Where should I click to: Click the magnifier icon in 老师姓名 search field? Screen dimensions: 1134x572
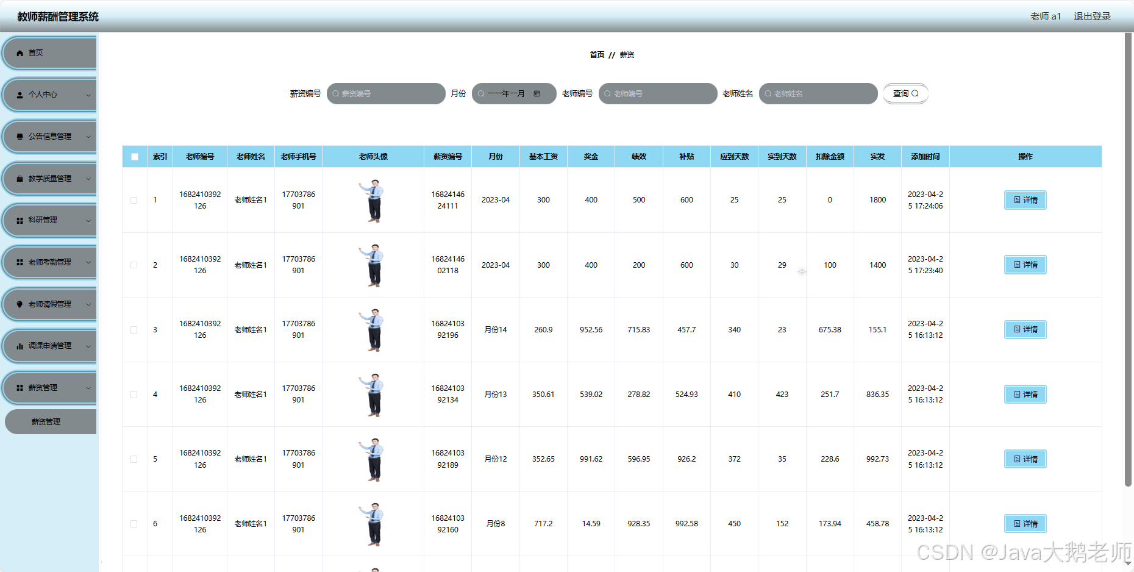click(768, 94)
